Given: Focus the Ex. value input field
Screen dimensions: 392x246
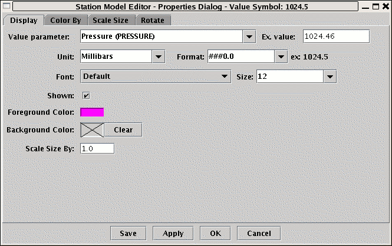Looking at the screenshot, I should (335, 36).
